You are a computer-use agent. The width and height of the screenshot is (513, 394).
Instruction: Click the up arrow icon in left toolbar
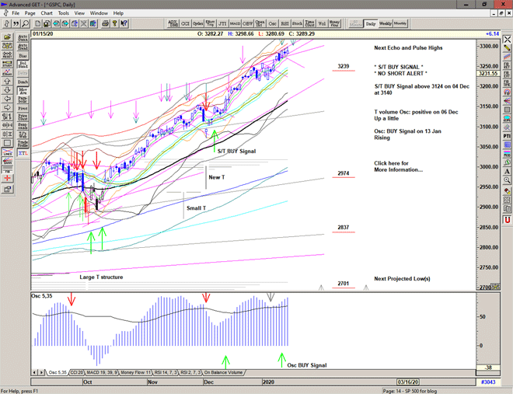(x=7, y=81)
